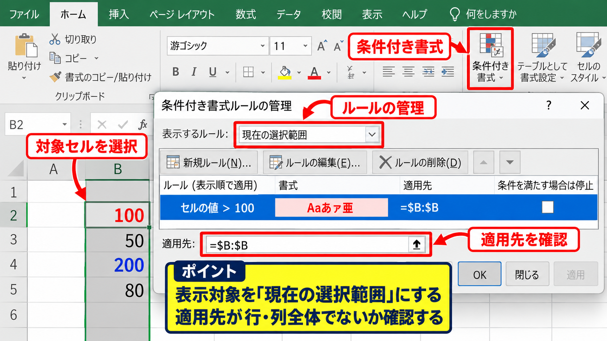This screenshot has width=607, height=341.
Task: Move rule down with the down arrow button
Action: (x=510, y=162)
